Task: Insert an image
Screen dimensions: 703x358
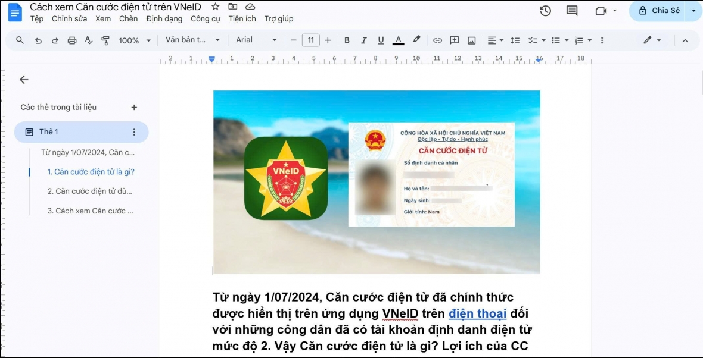Action: tap(471, 40)
